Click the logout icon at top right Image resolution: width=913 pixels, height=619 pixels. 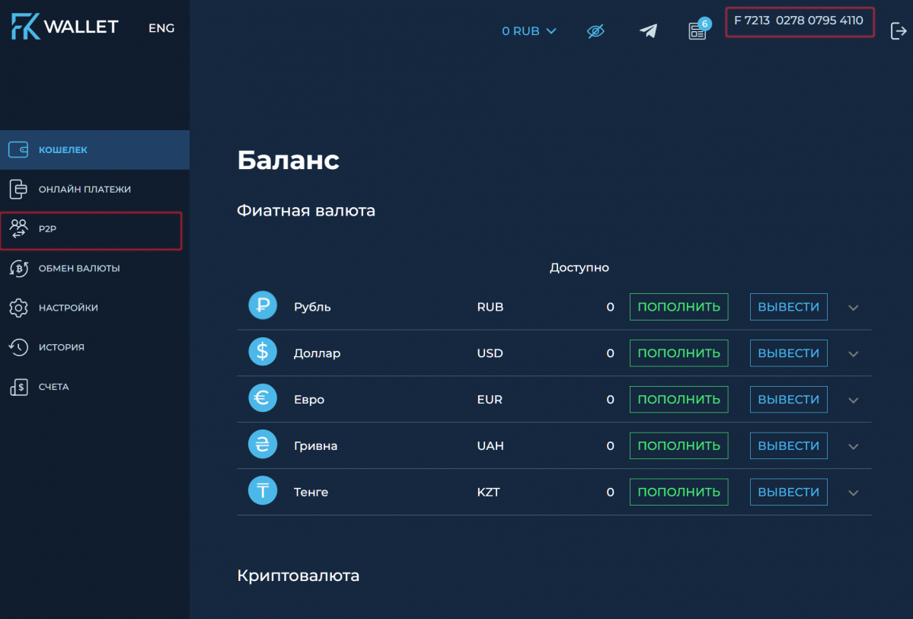pos(898,31)
